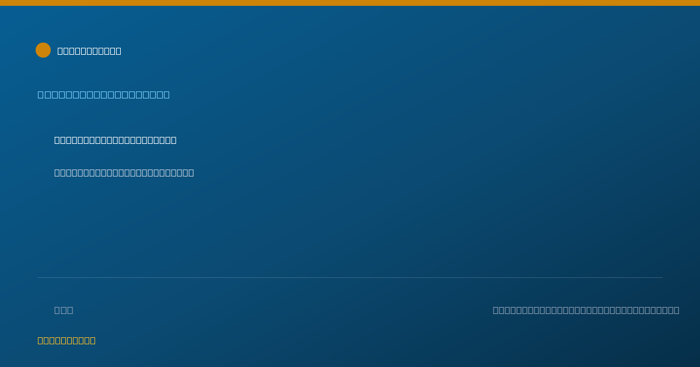
Task: Click the golden-yellow text at the bottom left
Action: (66, 340)
